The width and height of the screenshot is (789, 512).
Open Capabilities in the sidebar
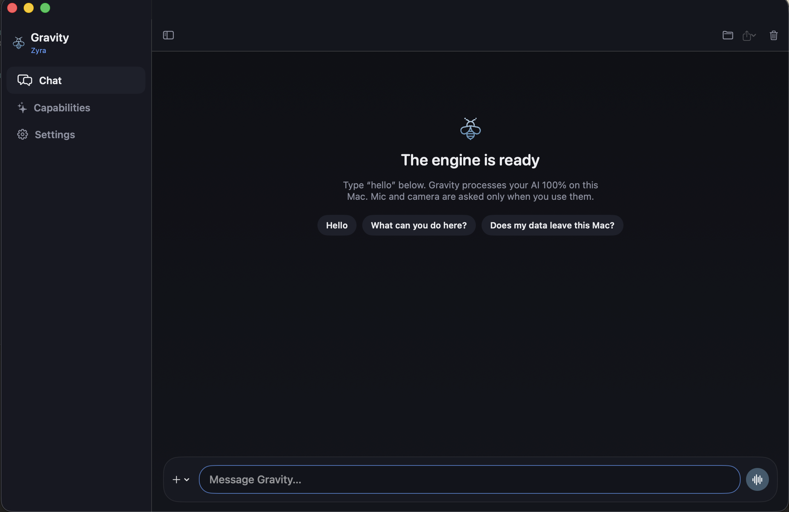pos(76,107)
